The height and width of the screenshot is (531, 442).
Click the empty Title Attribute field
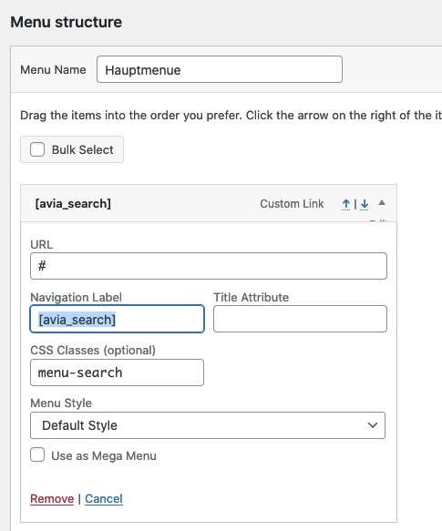[300, 319]
